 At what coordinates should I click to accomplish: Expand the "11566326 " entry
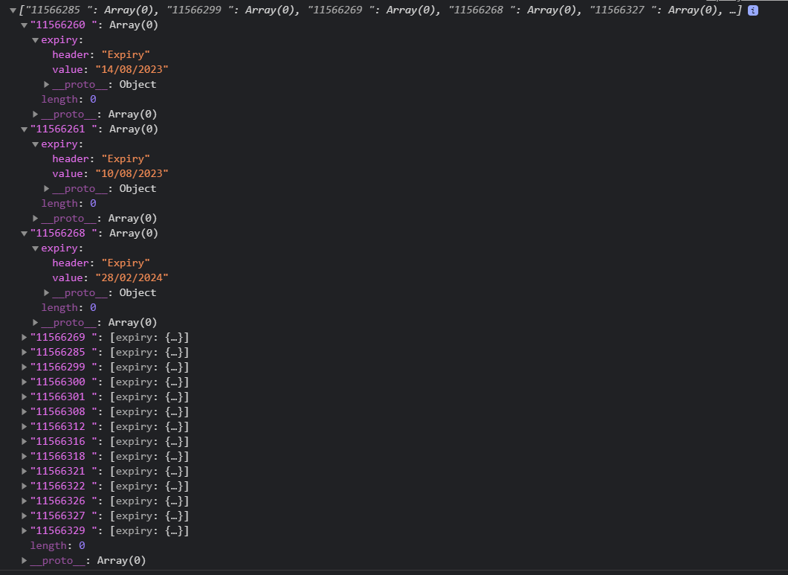[x=24, y=501]
